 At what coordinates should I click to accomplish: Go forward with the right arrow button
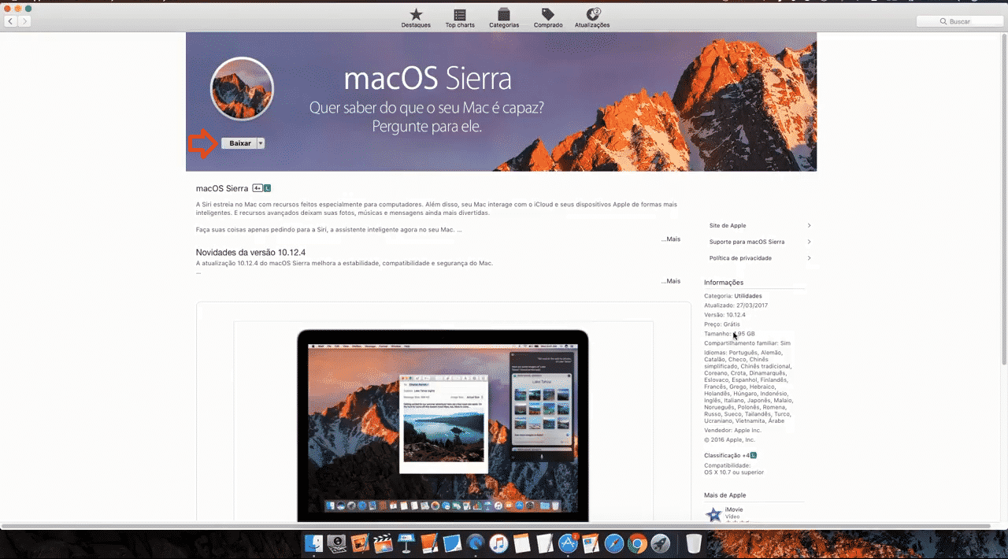(24, 21)
